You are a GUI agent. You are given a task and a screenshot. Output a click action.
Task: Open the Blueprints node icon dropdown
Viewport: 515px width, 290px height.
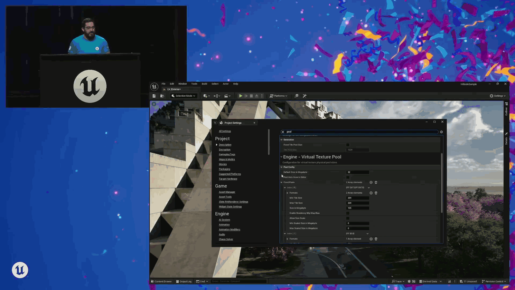tap(217, 96)
